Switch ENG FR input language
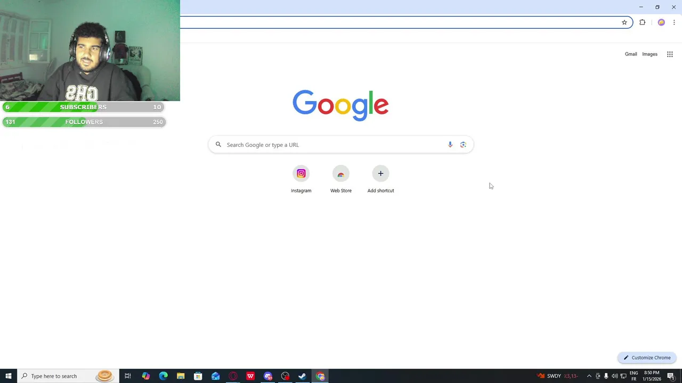 634,376
